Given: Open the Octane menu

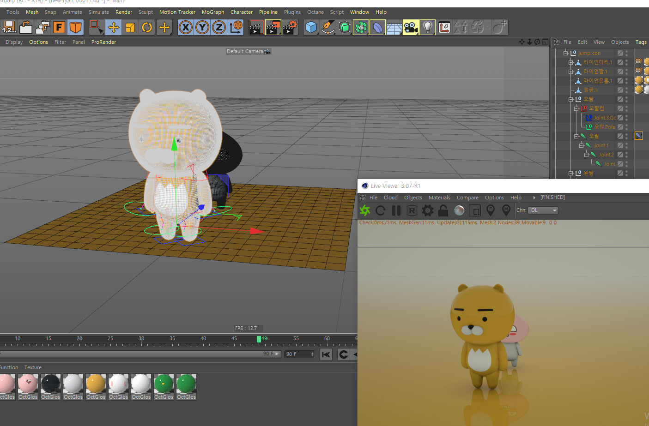Looking at the screenshot, I should click(315, 12).
